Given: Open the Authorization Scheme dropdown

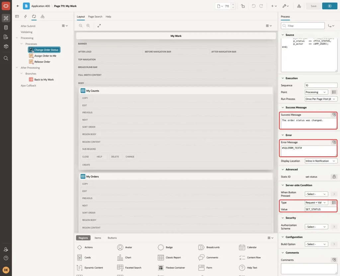Looking at the screenshot, I should (316, 227).
